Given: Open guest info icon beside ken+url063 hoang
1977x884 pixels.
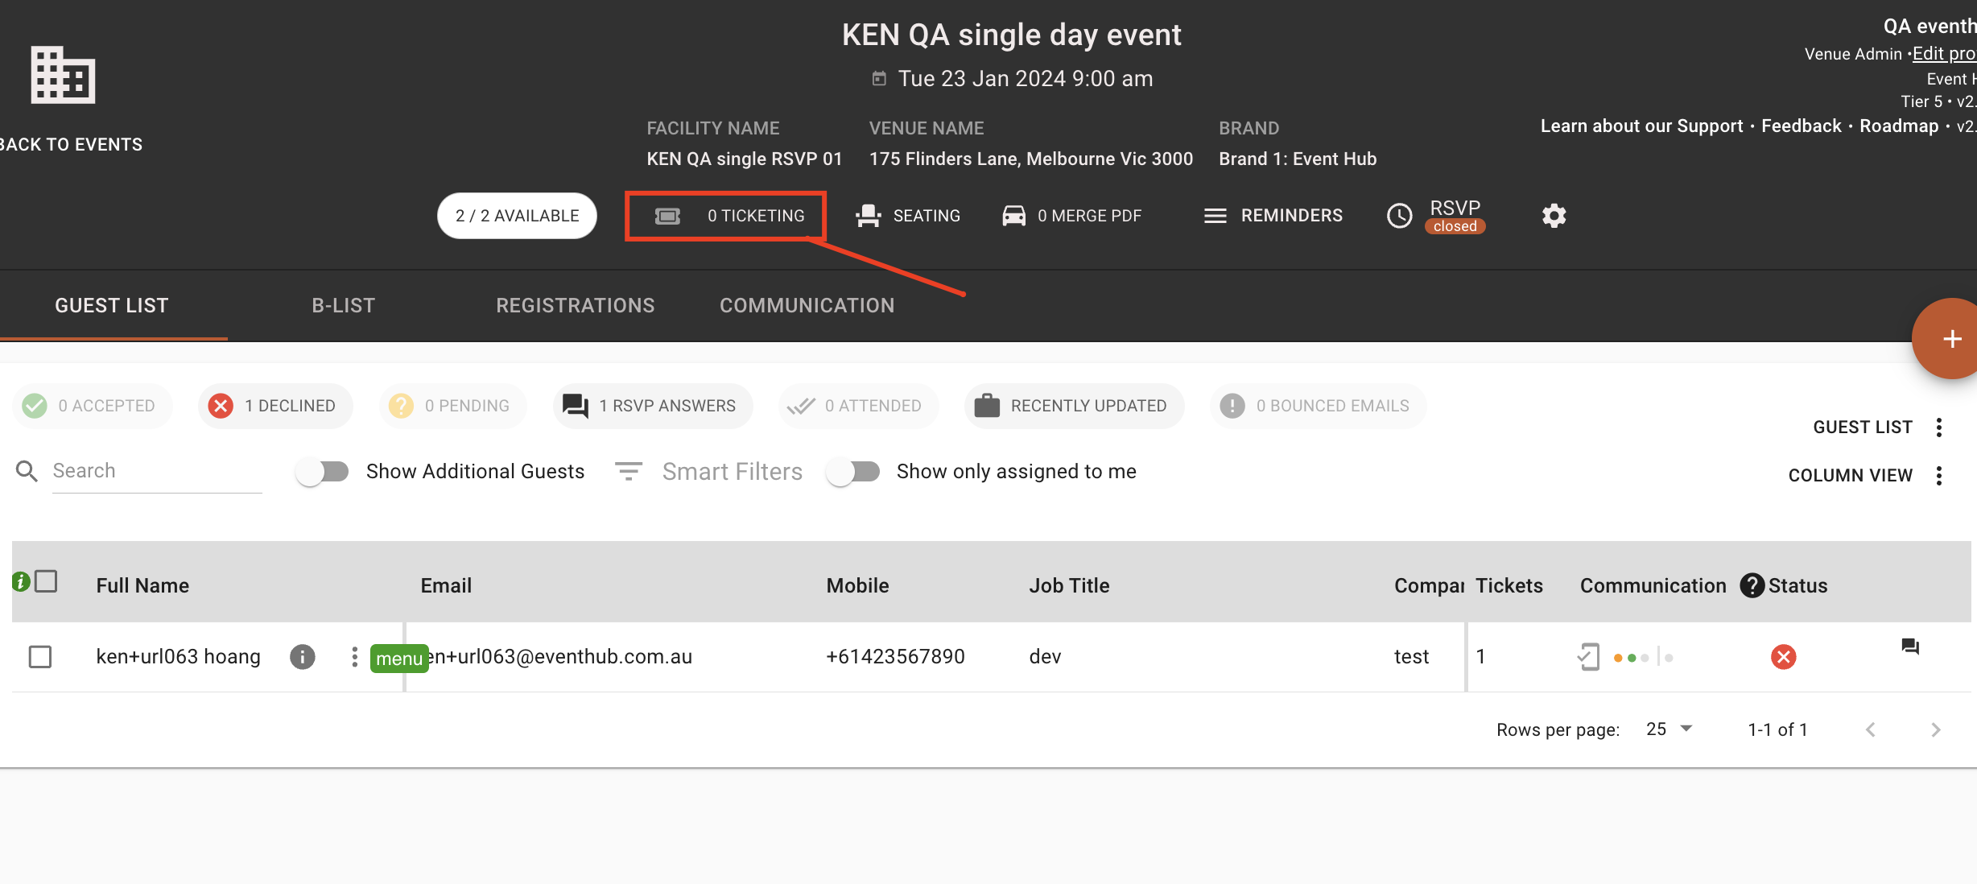Looking at the screenshot, I should (302, 657).
